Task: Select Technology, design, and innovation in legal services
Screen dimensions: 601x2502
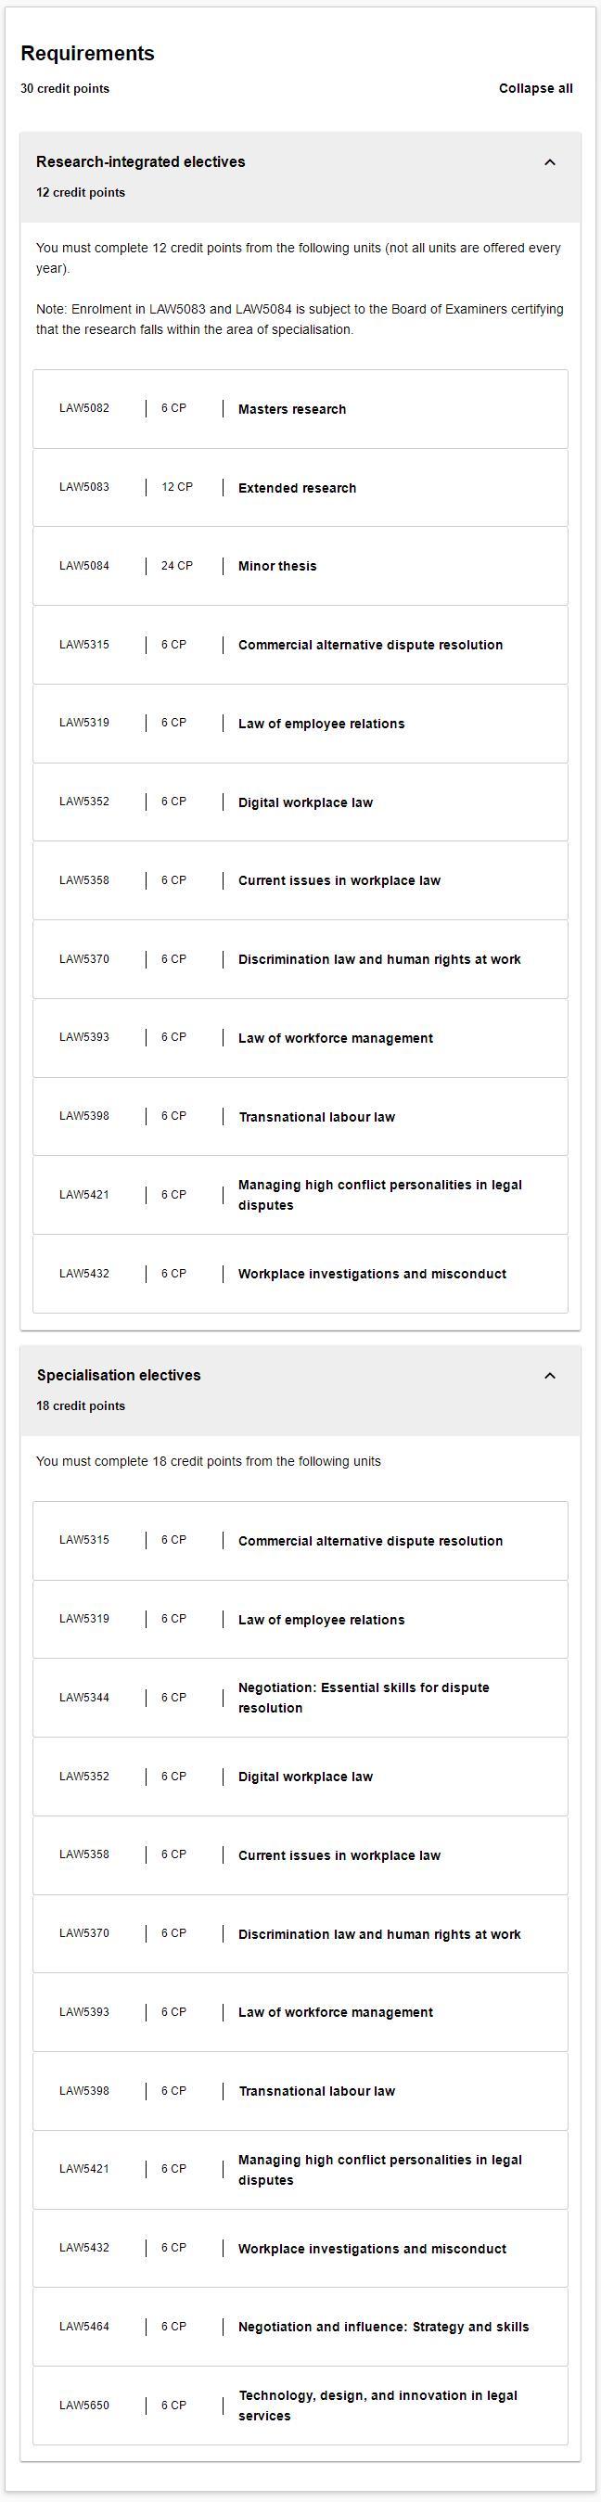Action: coord(300,2406)
